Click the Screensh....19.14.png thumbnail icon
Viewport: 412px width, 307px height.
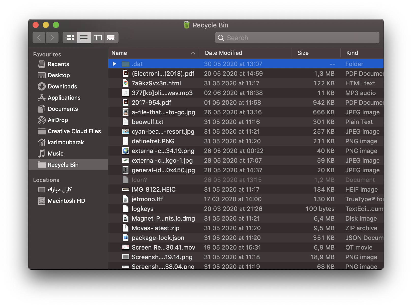126,257
